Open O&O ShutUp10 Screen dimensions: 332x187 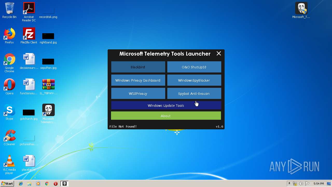(x=194, y=67)
